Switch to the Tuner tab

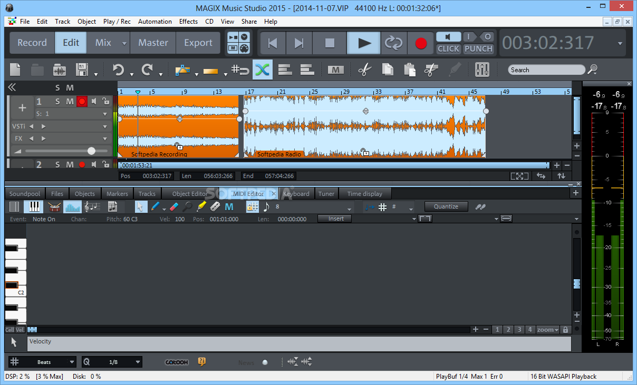[x=326, y=193]
